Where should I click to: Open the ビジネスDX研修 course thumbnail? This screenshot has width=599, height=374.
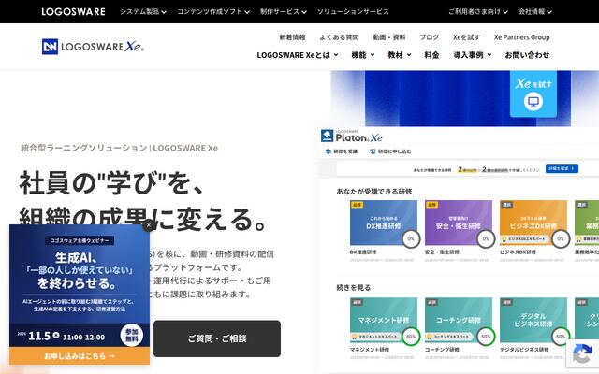coord(533,223)
